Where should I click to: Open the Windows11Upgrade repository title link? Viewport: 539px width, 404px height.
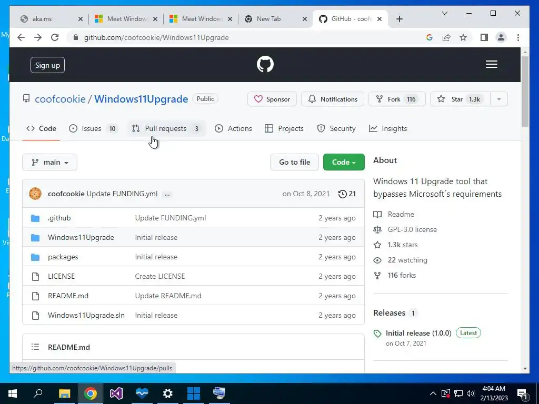141,99
